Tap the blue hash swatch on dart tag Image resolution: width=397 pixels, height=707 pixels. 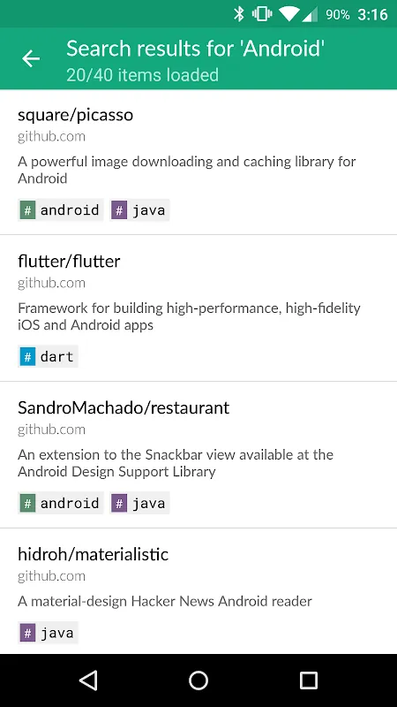pyautogui.click(x=27, y=357)
